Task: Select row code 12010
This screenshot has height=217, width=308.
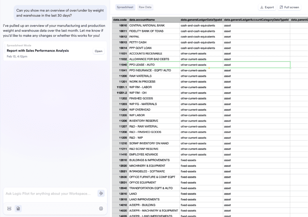Action: coord(120,160)
